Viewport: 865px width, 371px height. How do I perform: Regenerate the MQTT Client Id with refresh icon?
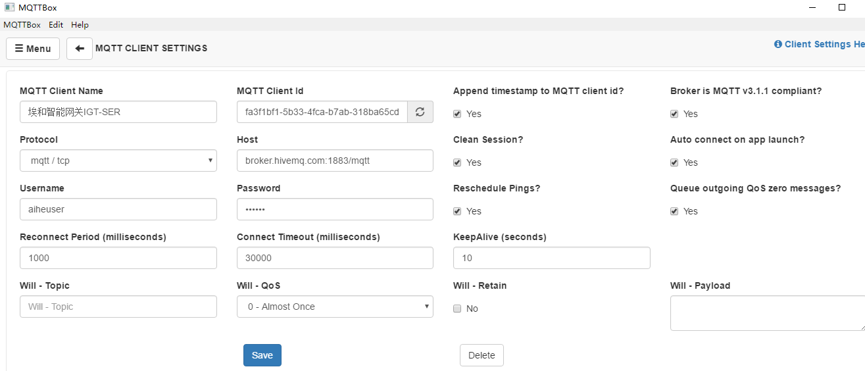tap(420, 112)
